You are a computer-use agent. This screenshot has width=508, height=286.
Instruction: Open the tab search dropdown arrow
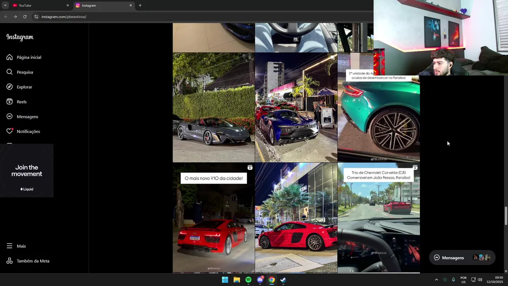tap(5, 6)
